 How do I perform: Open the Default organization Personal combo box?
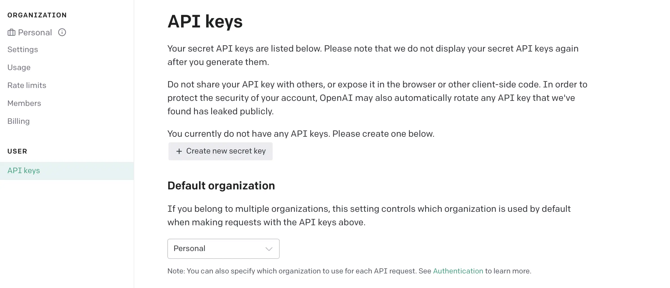point(224,249)
